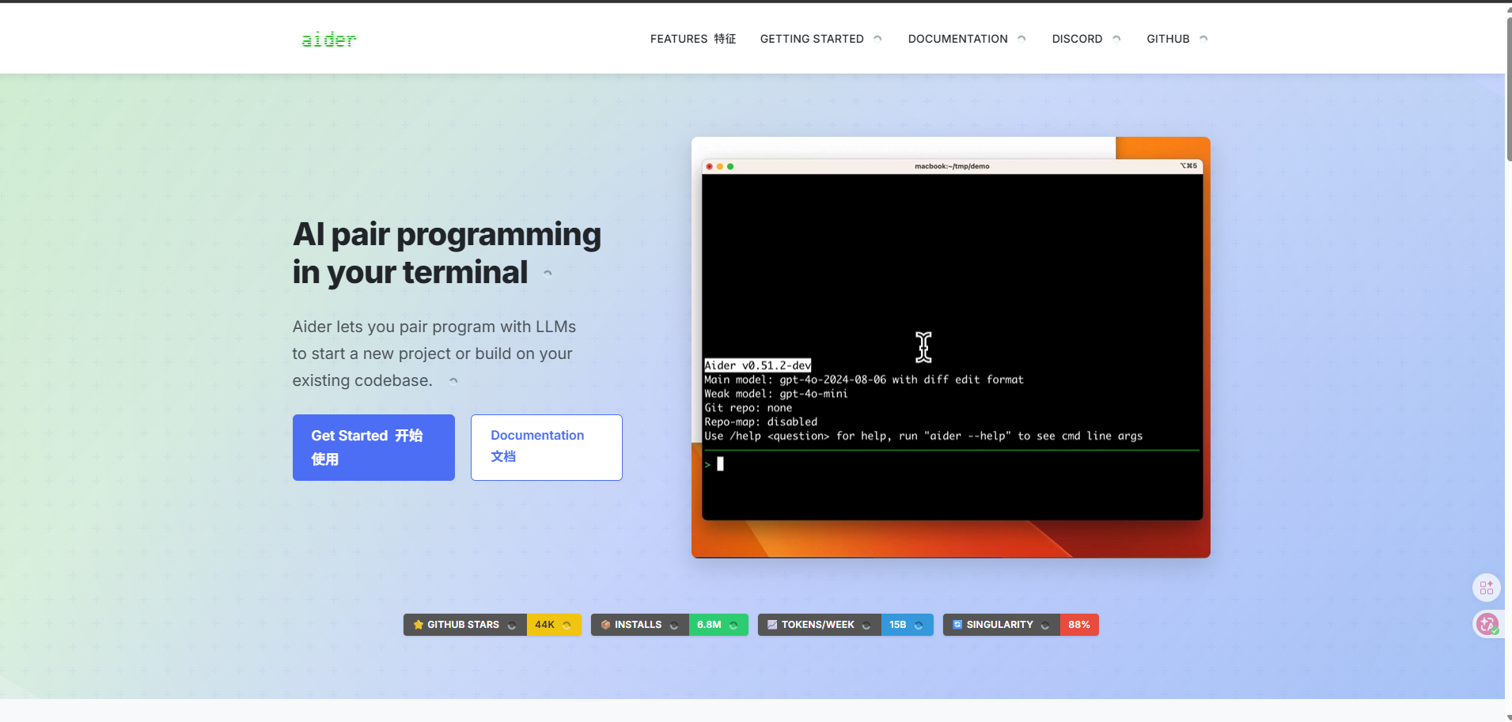The height and width of the screenshot is (722, 1512).
Task: Expand the Documentation nav menu
Action: (967, 39)
